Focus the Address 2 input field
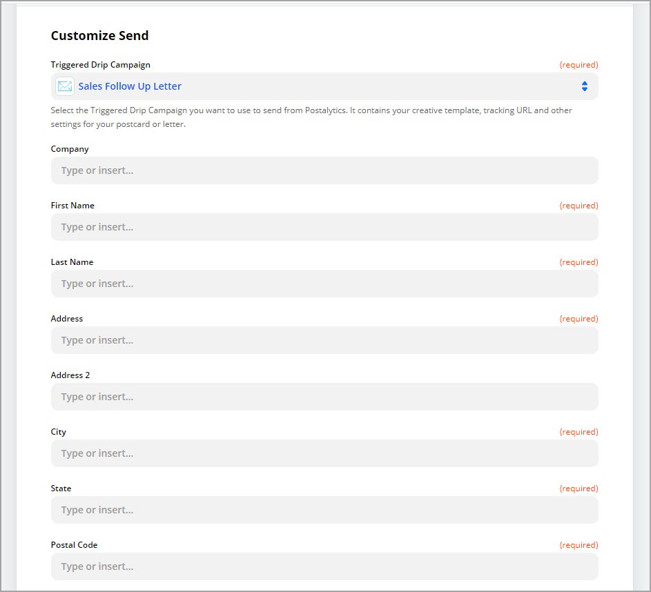 click(x=324, y=397)
